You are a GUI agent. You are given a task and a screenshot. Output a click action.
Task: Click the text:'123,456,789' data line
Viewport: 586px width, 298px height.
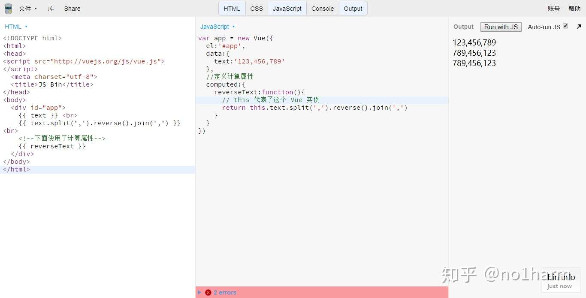click(249, 61)
